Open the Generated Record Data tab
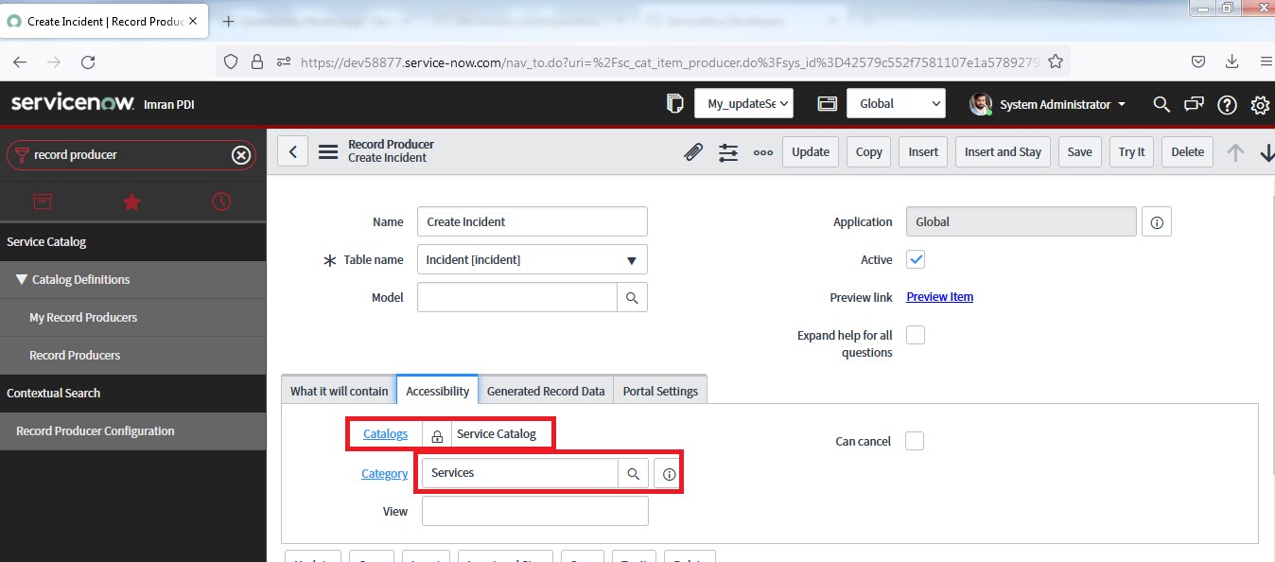This screenshot has width=1275, height=562. [546, 391]
